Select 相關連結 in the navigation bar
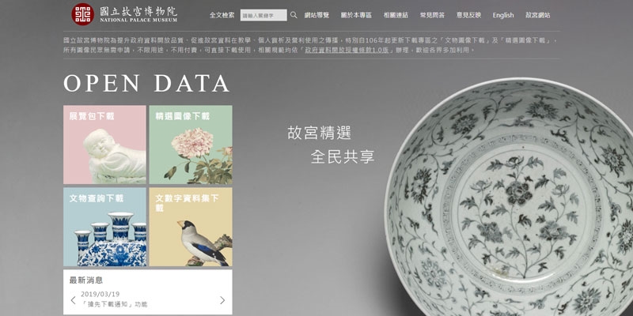The height and width of the screenshot is (316, 633). [x=396, y=15]
